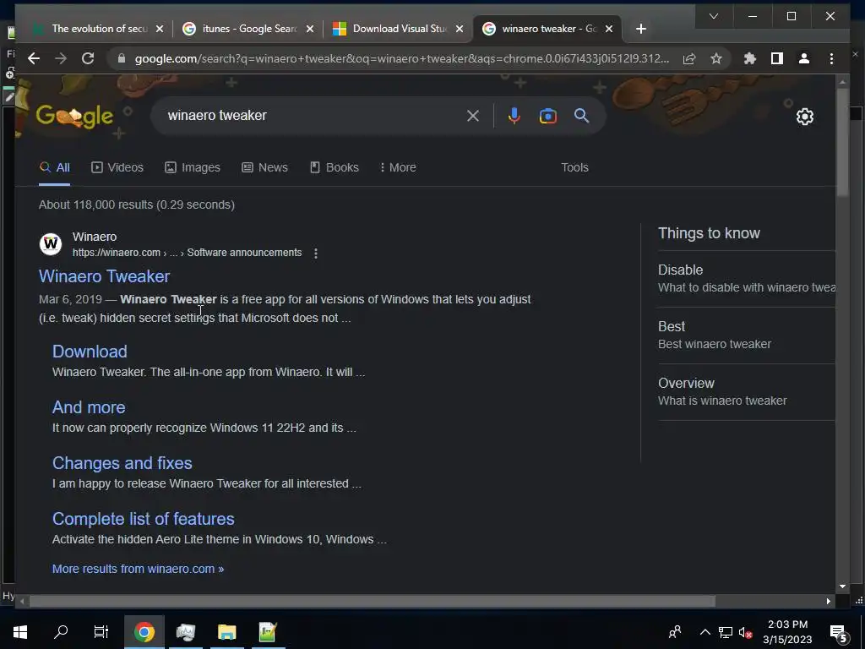Image resolution: width=865 pixels, height=649 pixels.
Task: Click the Winaero favicon in result
Action: pos(51,243)
